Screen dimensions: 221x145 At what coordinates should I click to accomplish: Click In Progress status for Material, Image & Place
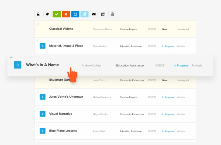coord(168,46)
